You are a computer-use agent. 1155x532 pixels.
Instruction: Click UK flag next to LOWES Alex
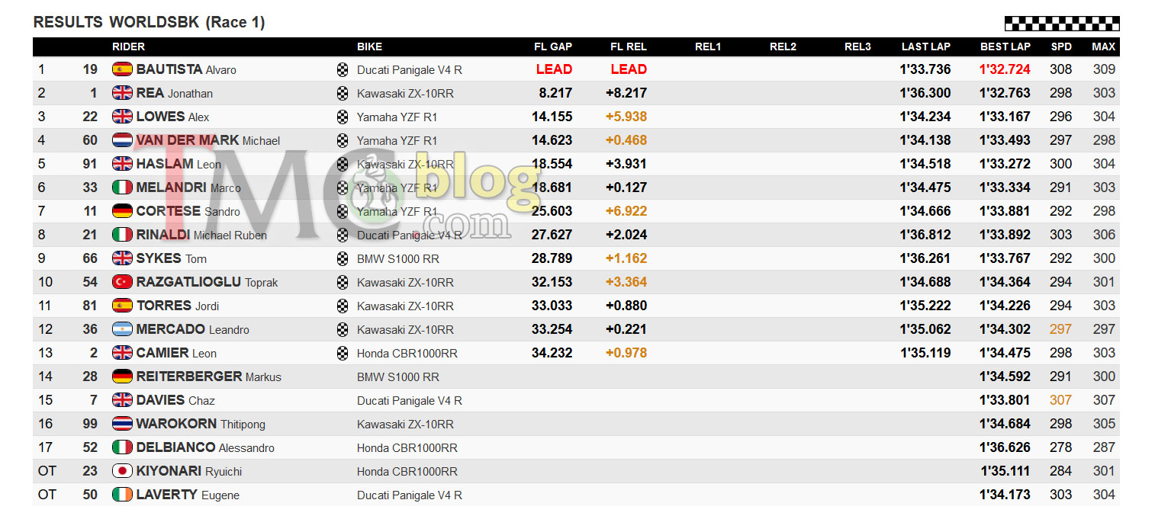pos(122,117)
